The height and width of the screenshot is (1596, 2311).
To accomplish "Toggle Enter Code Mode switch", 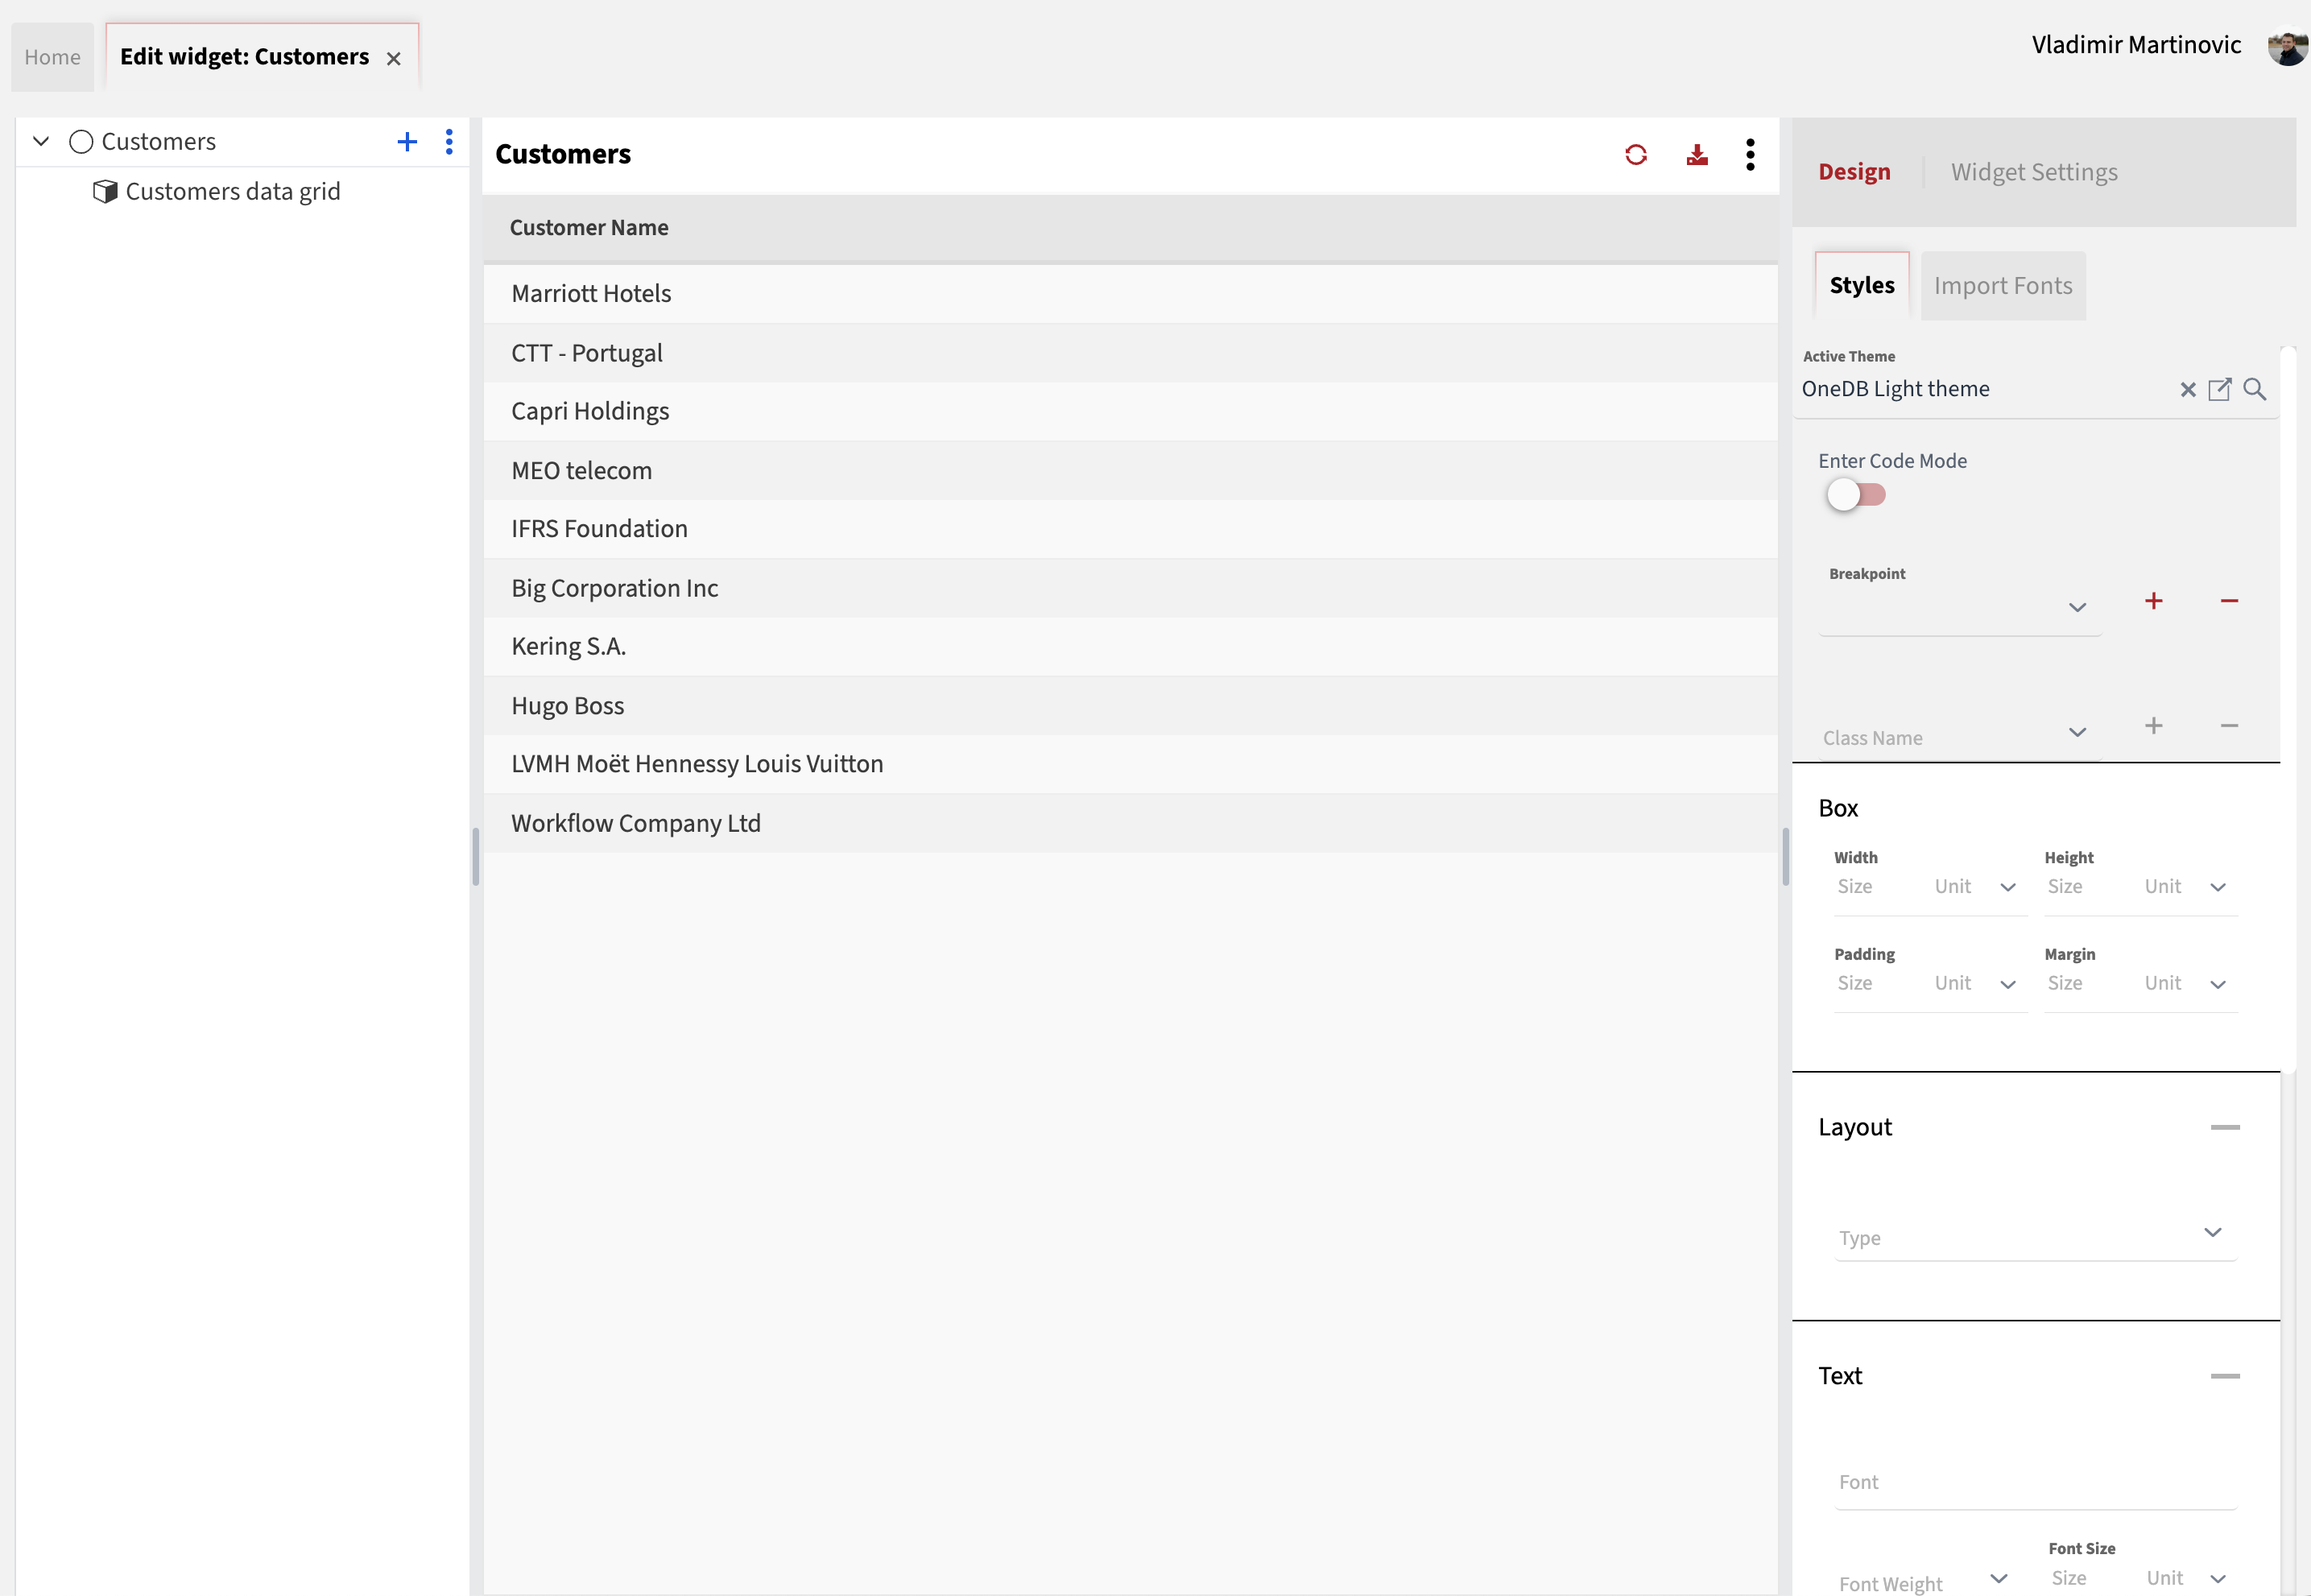I will click(x=1855, y=495).
